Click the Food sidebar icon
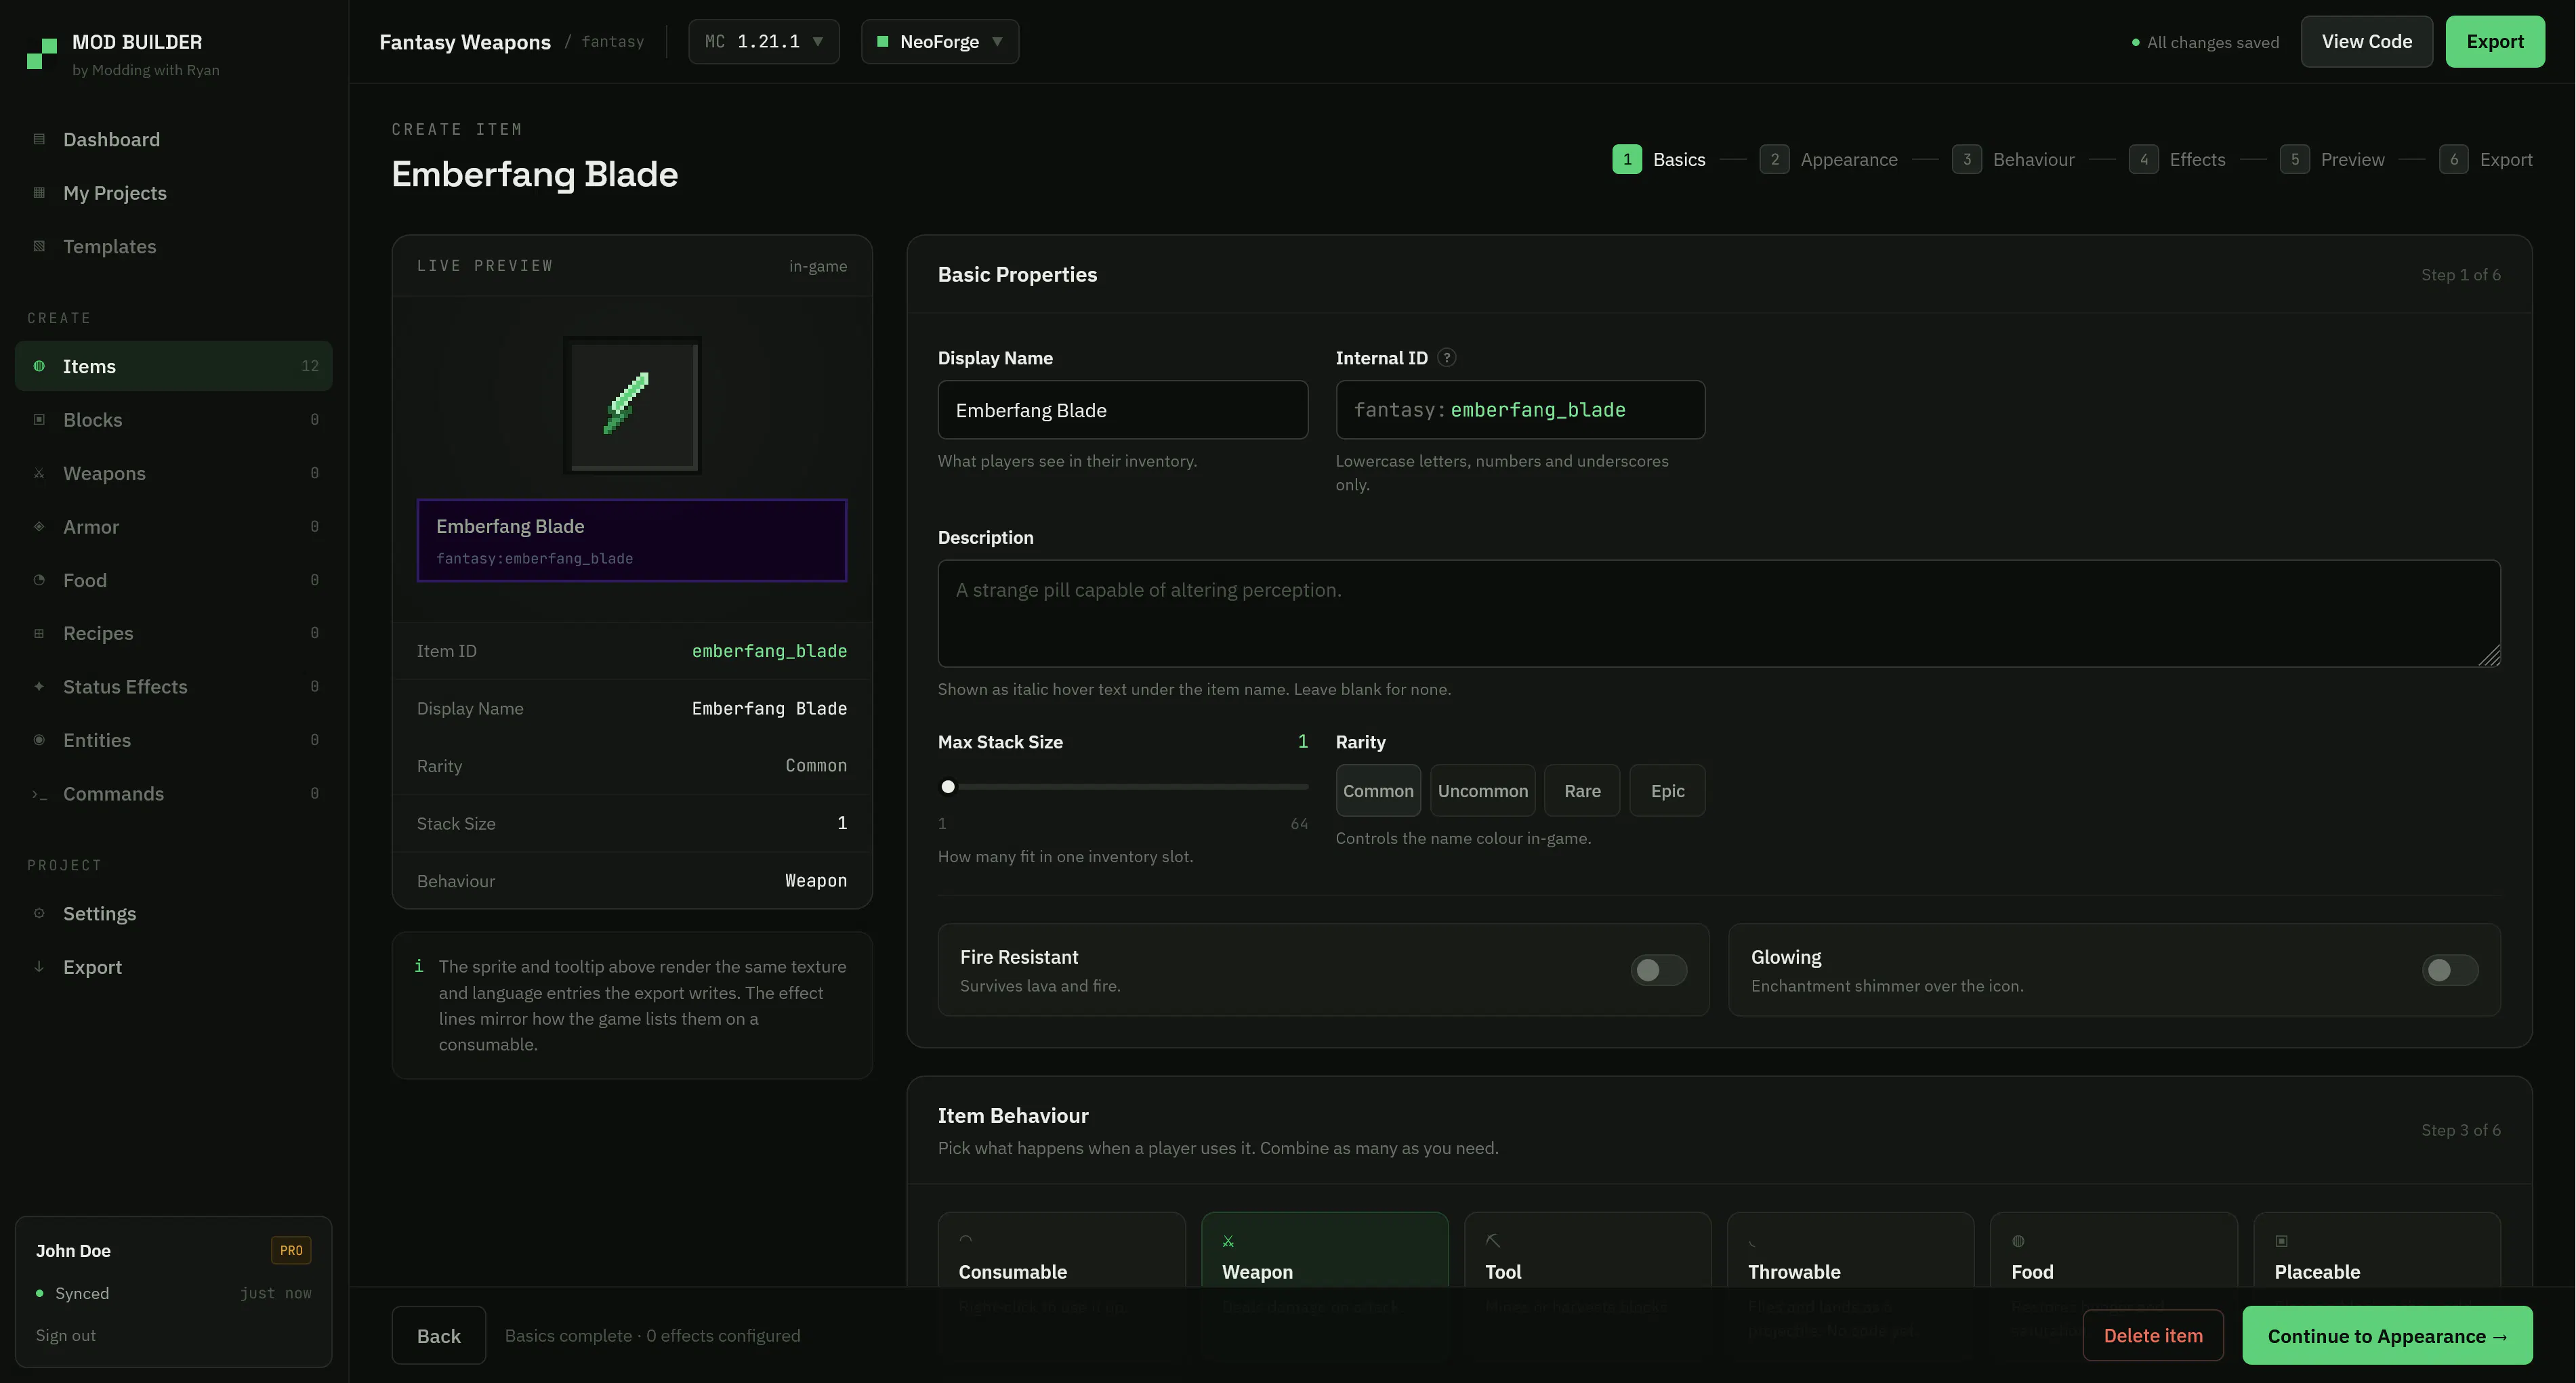The width and height of the screenshot is (2576, 1383). pos(39,580)
